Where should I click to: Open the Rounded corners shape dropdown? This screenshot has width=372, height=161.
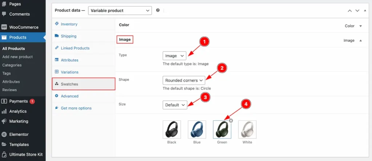(x=184, y=80)
